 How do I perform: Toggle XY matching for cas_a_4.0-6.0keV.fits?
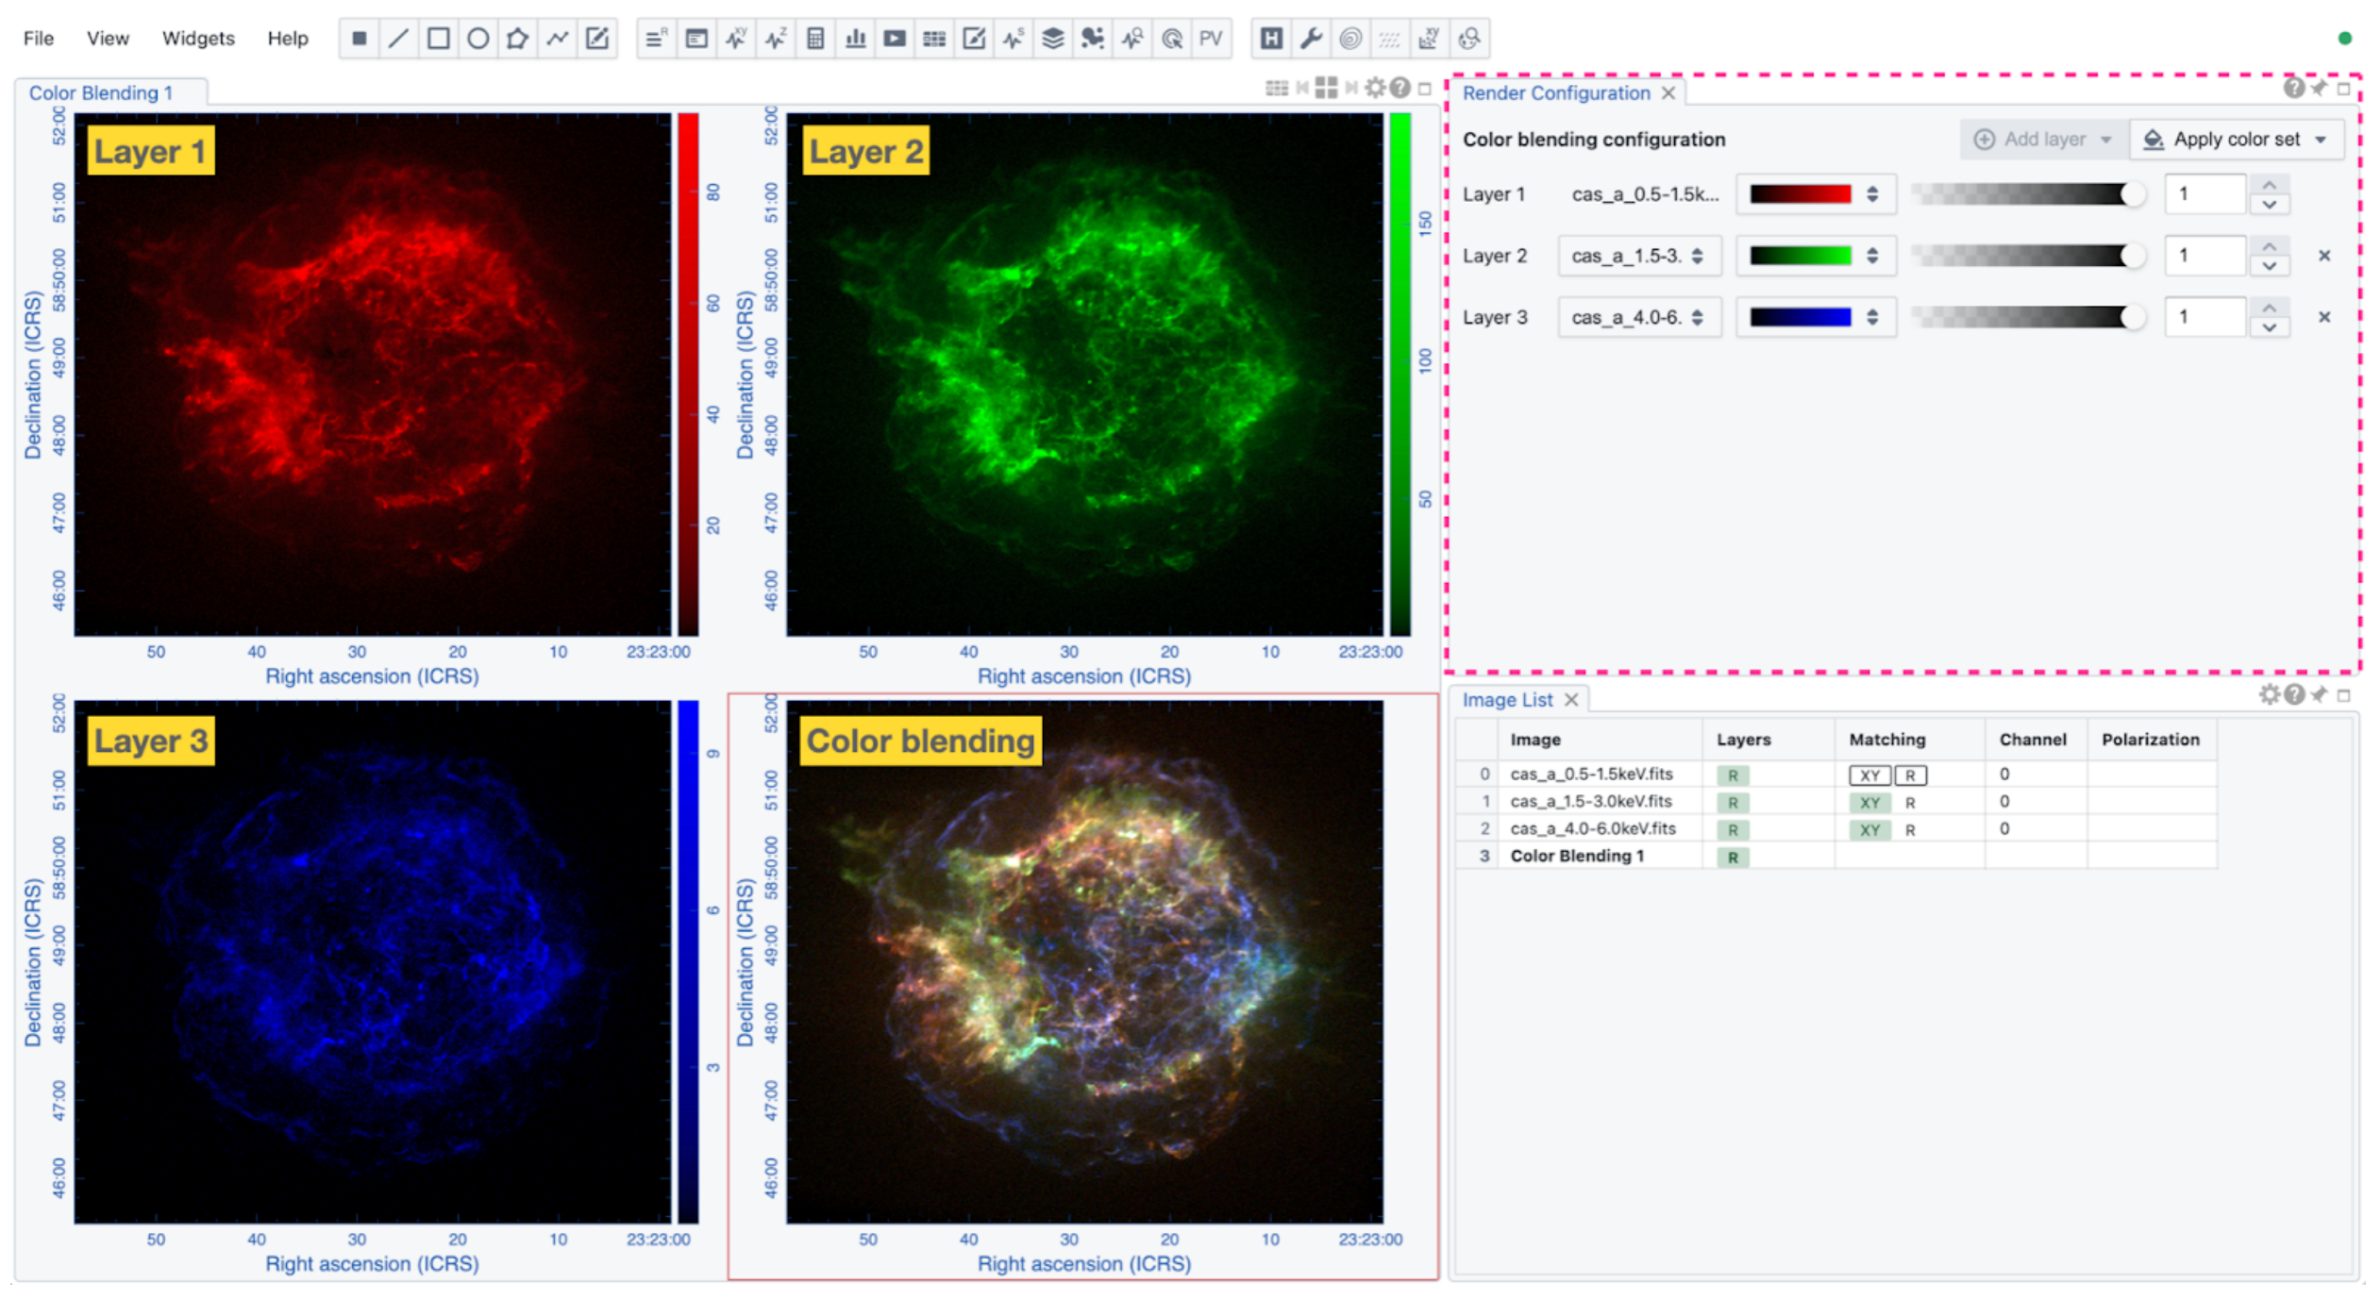click(1869, 830)
